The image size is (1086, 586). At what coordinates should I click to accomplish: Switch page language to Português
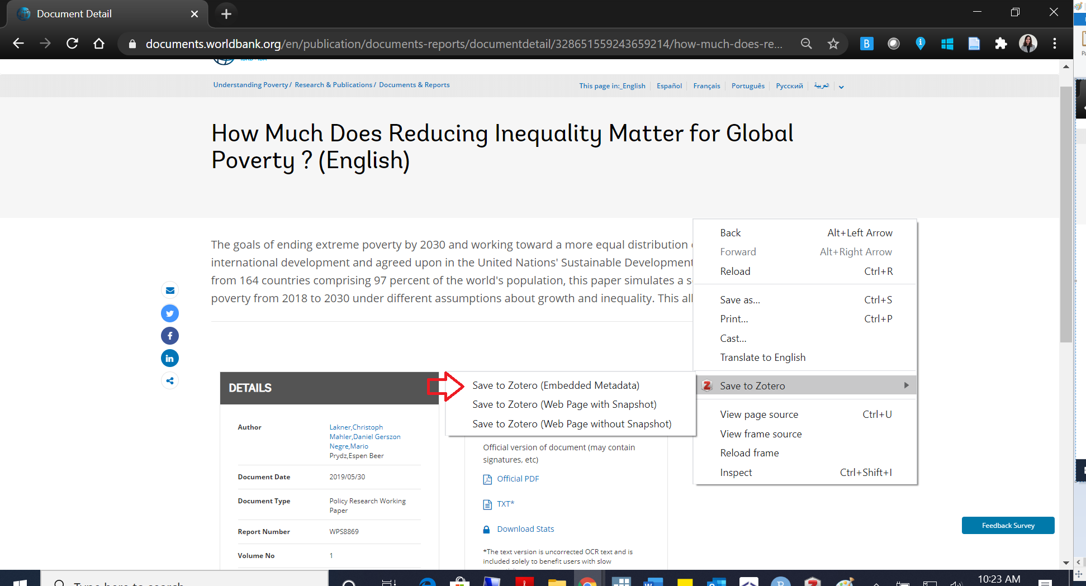pyautogui.click(x=748, y=86)
